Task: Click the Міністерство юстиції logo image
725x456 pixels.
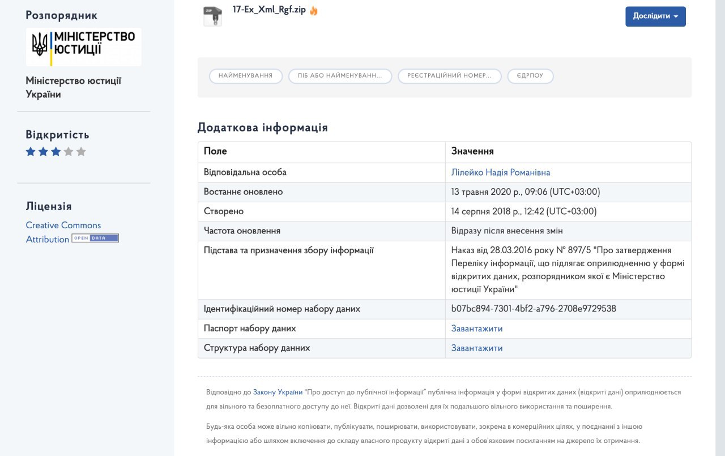Action: (84, 47)
